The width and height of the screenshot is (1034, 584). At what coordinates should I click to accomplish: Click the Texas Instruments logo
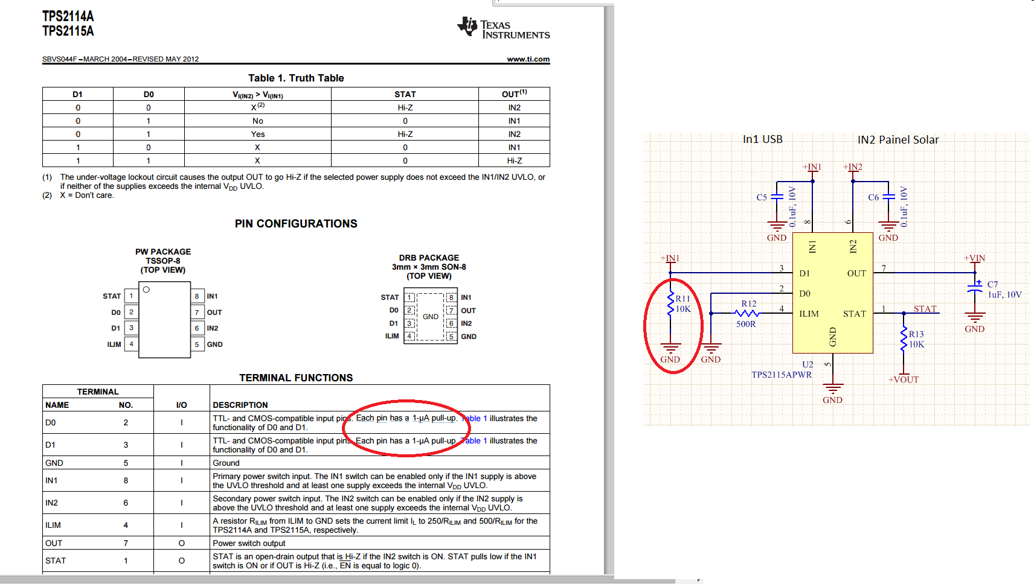tap(504, 28)
